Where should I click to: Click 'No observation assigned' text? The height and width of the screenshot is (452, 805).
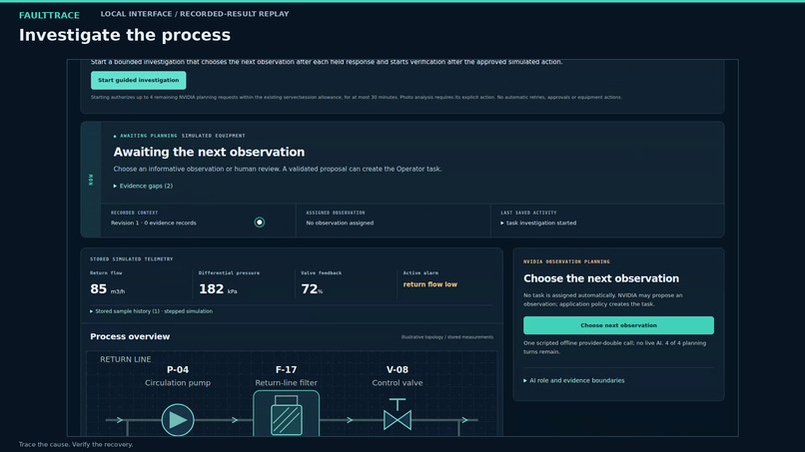pos(340,223)
